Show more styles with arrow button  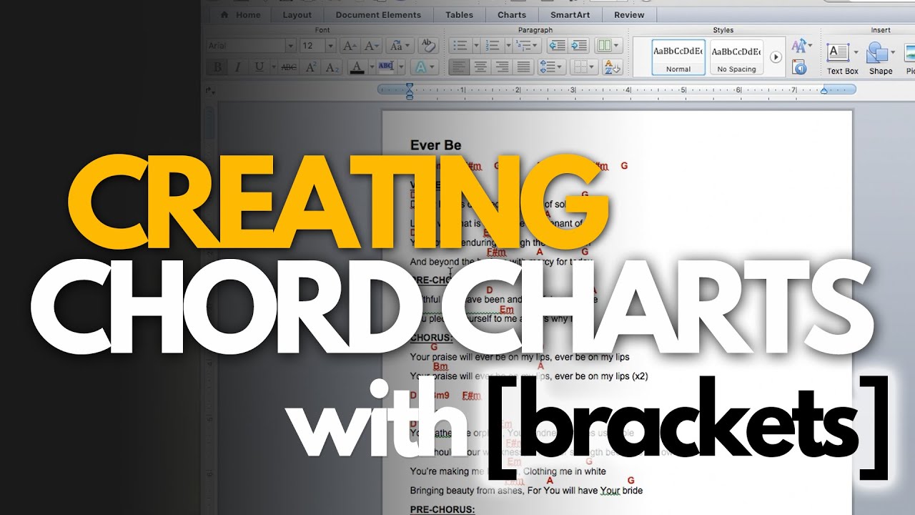point(776,57)
